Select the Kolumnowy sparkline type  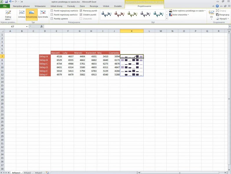[x=32, y=14]
